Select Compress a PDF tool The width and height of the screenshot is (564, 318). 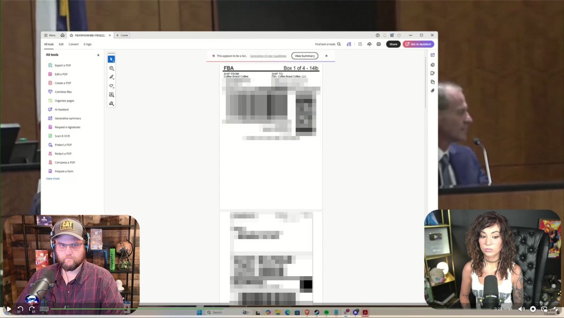point(62,162)
